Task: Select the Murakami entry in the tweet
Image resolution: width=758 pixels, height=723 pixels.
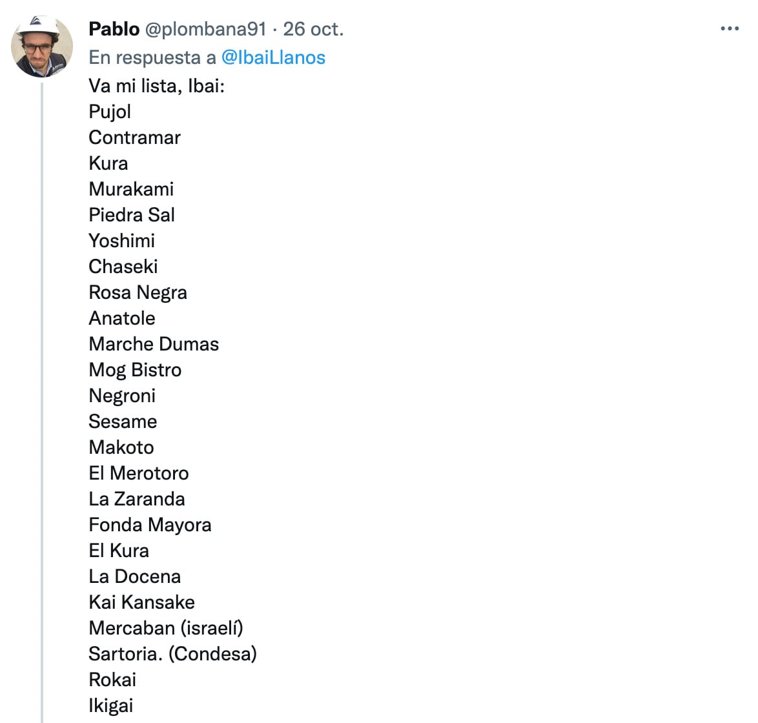Action: click(131, 189)
